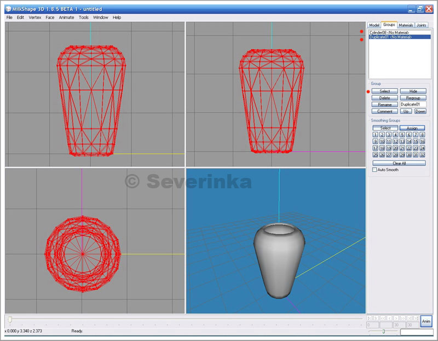Pick smoothing group 12

(x=395, y=141)
